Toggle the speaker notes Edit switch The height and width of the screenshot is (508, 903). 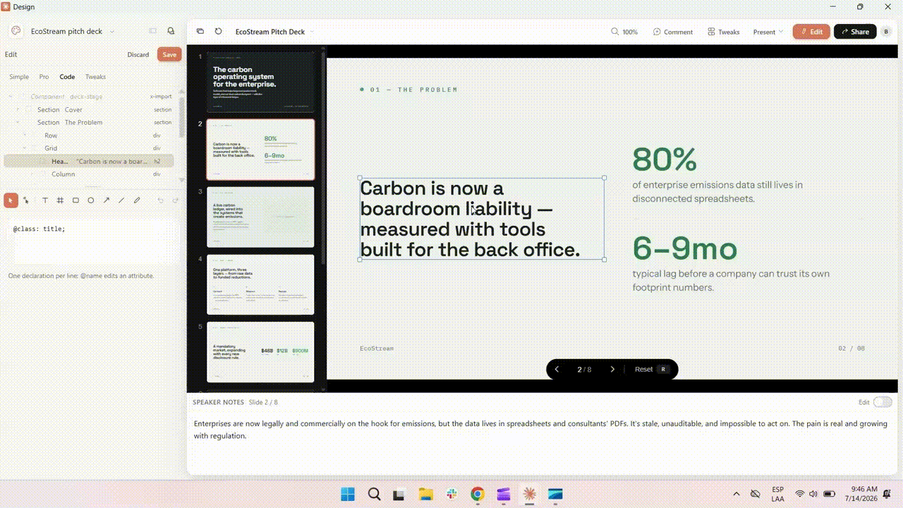[x=883, y=402]
